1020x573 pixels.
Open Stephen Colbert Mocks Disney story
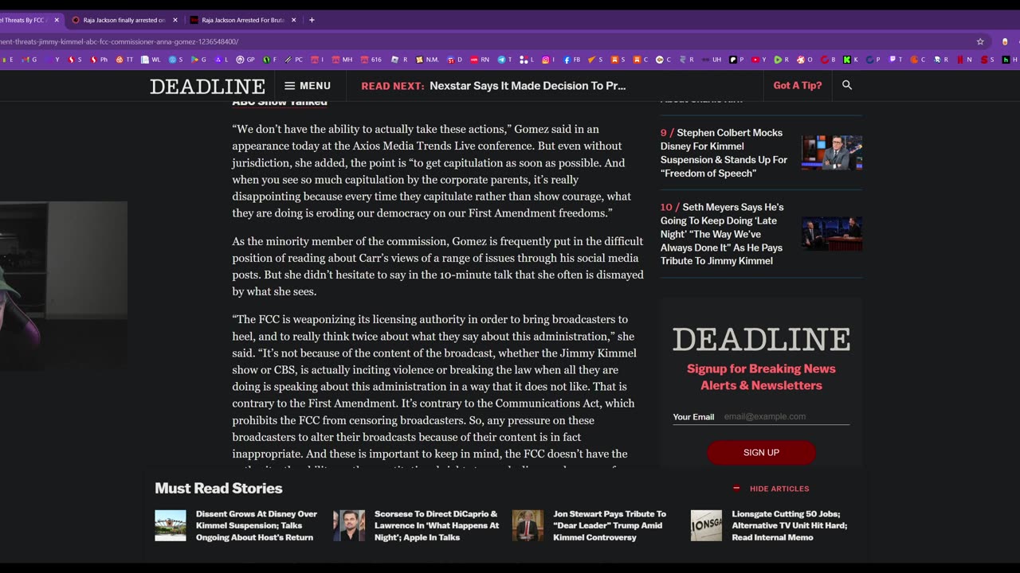pyautogui.click(x=724, y=153)
